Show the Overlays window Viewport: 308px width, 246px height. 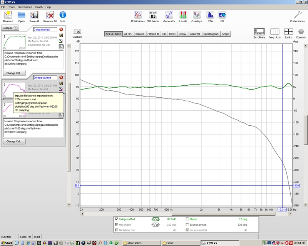(x=197, y=17)
